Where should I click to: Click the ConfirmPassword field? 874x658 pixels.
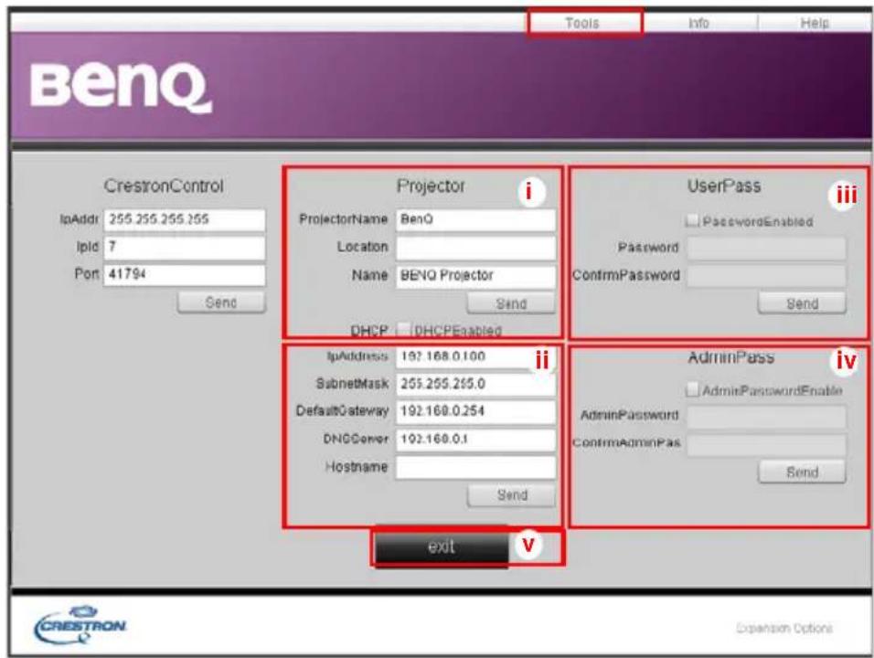pyautogui.click(x=766, y=275)
